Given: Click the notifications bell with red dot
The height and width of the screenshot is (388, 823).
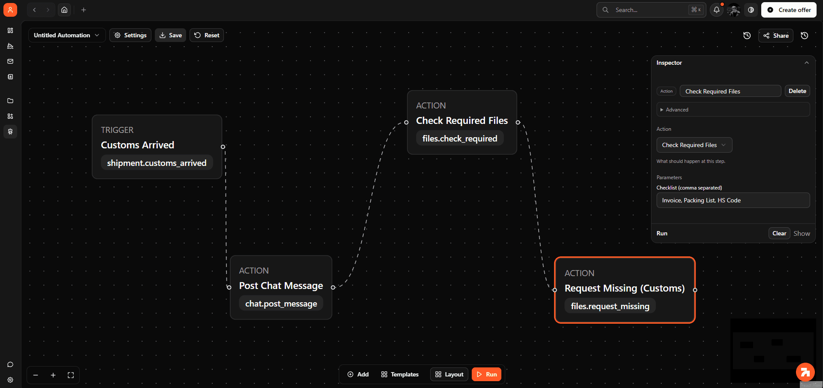Looking at the screenshot, I should tap(716, 9).
